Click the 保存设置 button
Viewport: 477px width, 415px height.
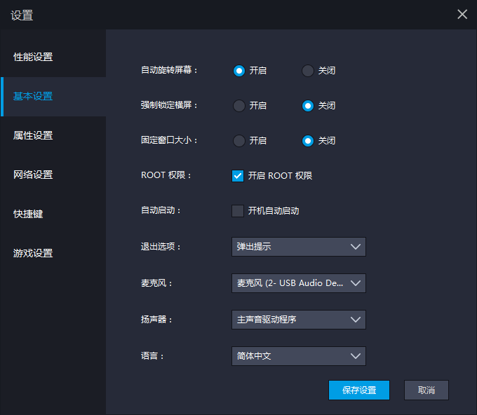point(358,390)
